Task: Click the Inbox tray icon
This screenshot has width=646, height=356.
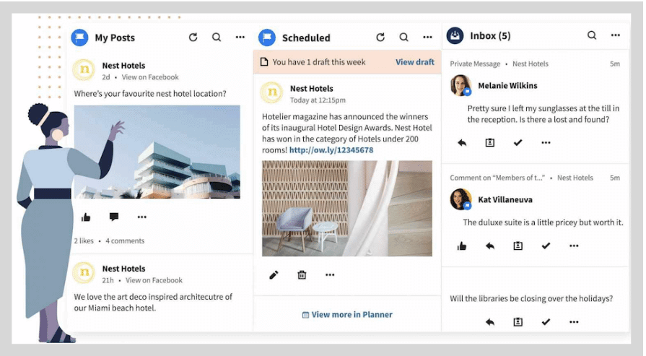Action: coord(455,36)
